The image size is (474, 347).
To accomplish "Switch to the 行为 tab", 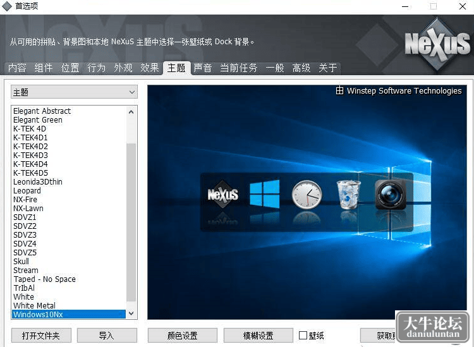I will 97,68.
